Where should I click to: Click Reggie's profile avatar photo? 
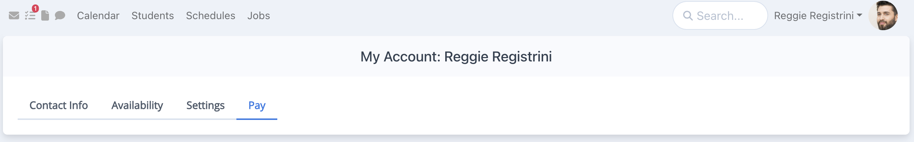click(883, 15)
